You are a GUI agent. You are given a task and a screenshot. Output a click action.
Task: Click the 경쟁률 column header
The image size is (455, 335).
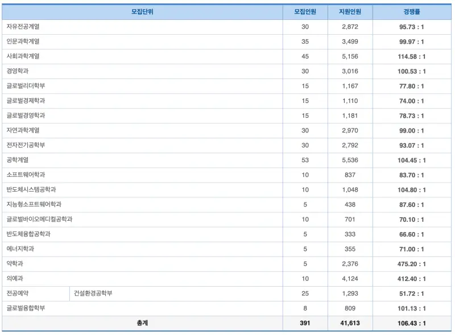coord(411,12)
